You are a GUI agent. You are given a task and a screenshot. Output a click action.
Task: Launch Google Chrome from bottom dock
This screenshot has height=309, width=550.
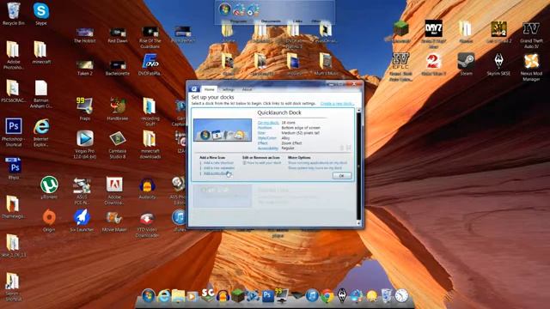pos(327,296)
